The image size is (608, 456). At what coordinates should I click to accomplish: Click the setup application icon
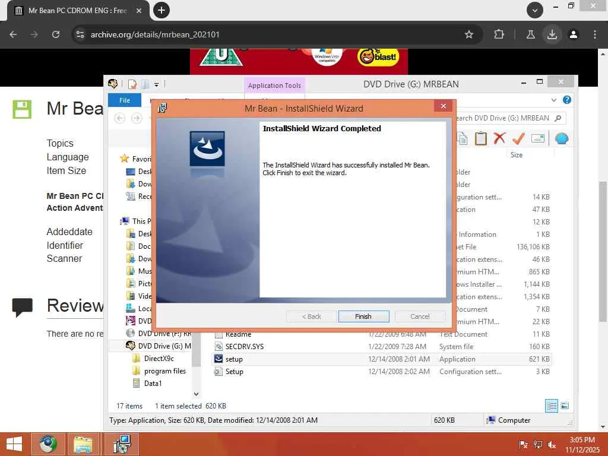(218, 359)
